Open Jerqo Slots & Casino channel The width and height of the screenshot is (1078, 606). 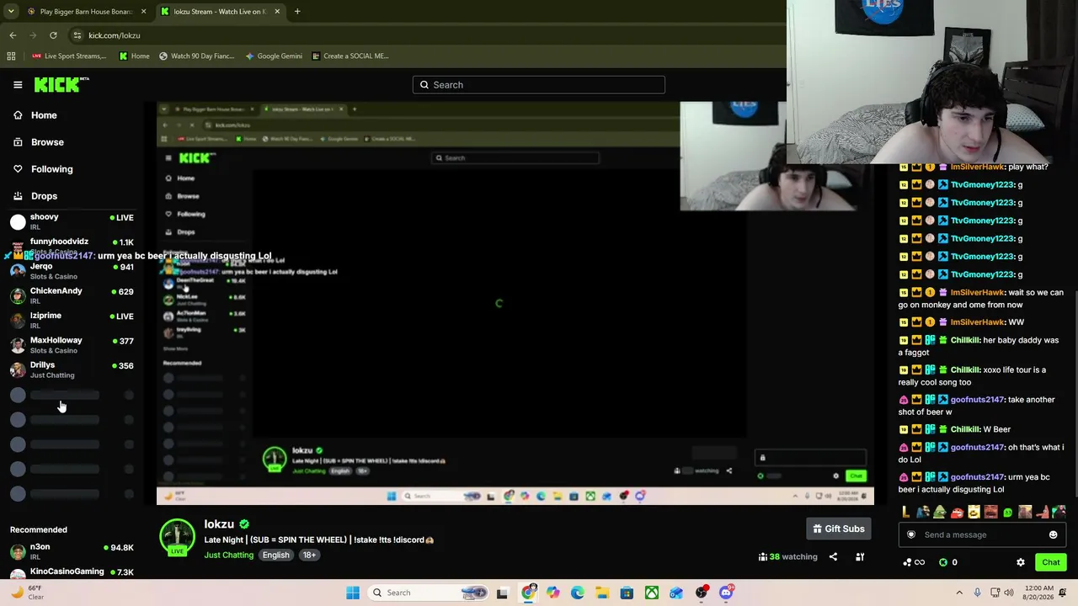tap(72, 271)
